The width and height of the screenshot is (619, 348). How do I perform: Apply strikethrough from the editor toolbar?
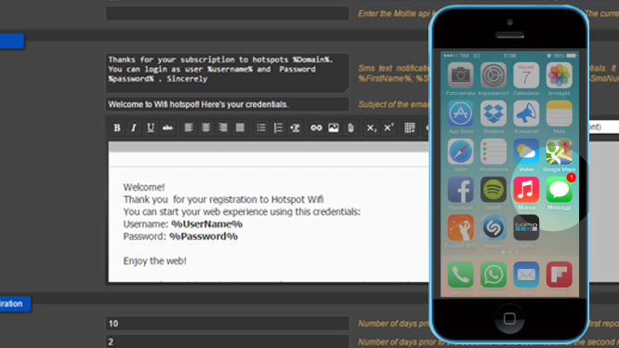tap(167, 127)
